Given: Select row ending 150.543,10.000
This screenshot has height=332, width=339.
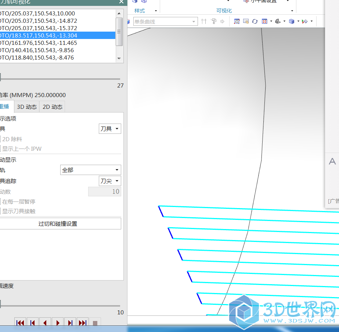Looking at the screenshot, I should tap(58, 13).
